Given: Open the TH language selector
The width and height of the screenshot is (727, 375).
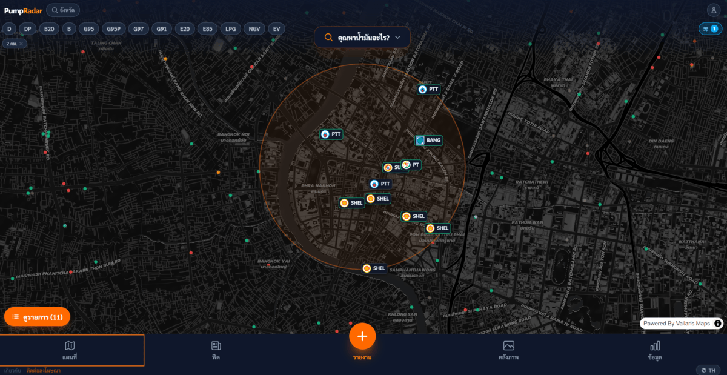Looking at the screenshot, I should 708,370.
